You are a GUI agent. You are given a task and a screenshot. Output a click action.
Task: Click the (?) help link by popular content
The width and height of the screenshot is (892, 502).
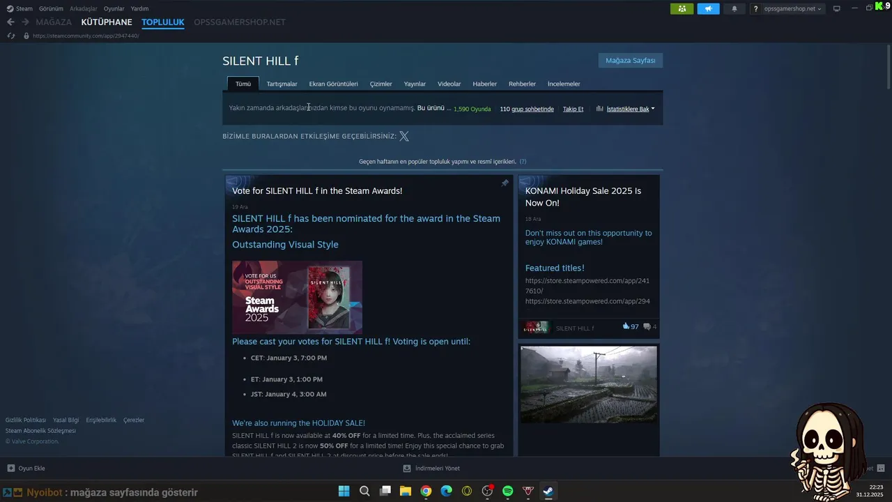[x=523, y=161]
